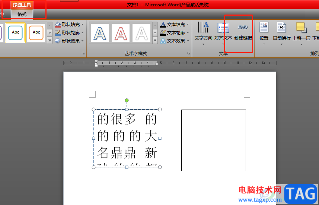The image size is (319, 205).
Task: Select the empty text box on right
Action: (x=214, y=140)
